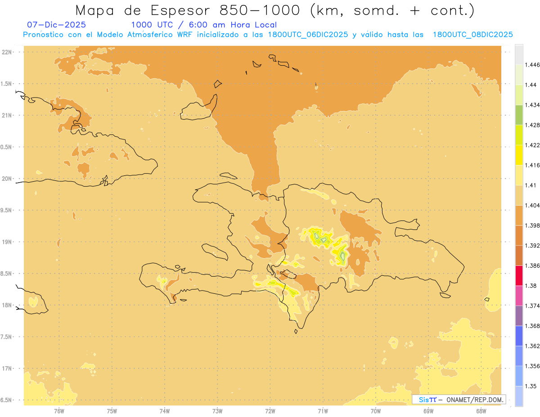This screenshot has width=540, height=417.
Task: Click the "18N" latitude label
Action: tap(7, 305)
